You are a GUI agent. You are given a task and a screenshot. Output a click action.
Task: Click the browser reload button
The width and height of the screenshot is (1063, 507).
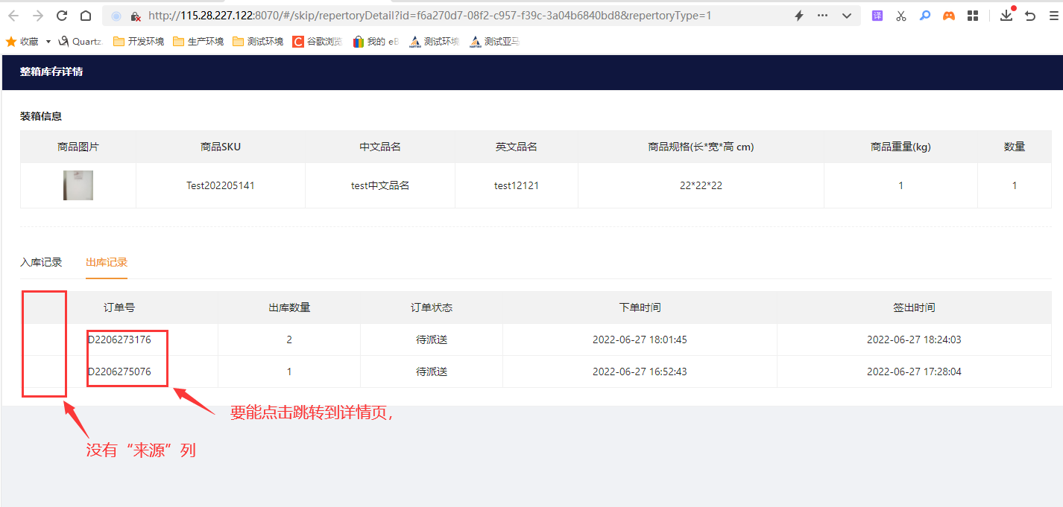(x=62, y=16)
